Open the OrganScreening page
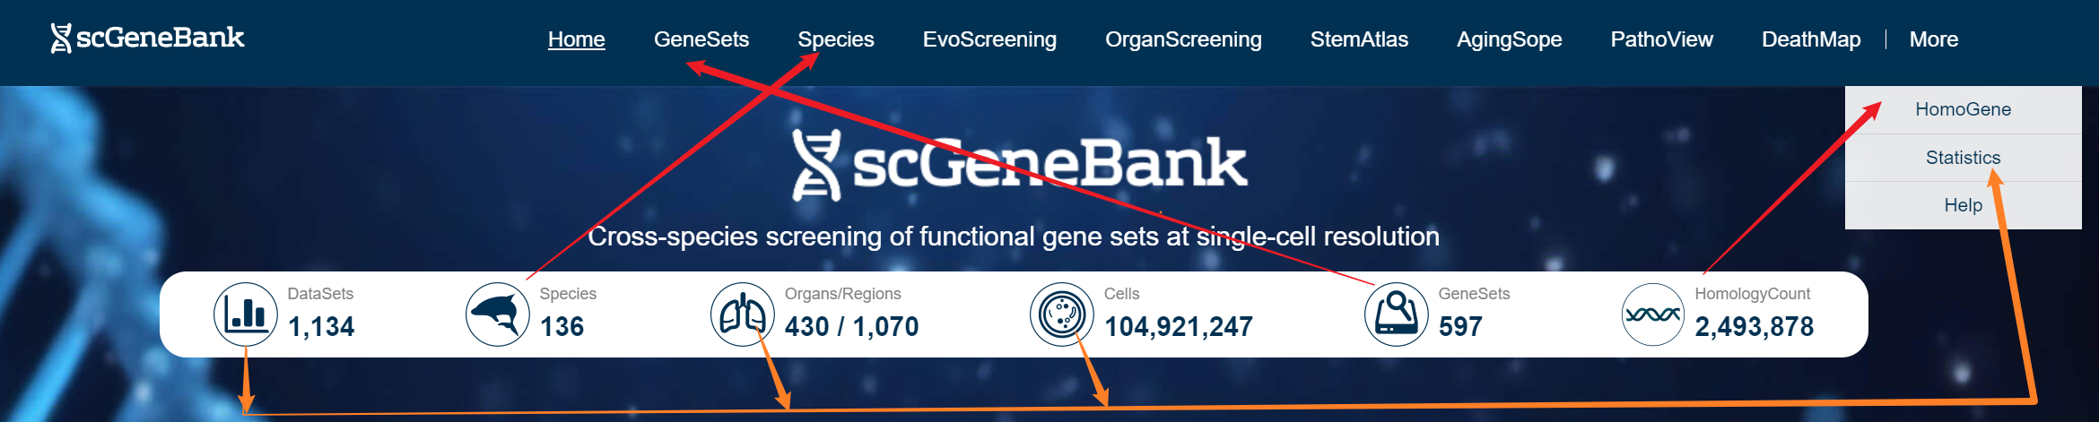The height and width of the screenshot is (422, 2099). (1183, 39)
